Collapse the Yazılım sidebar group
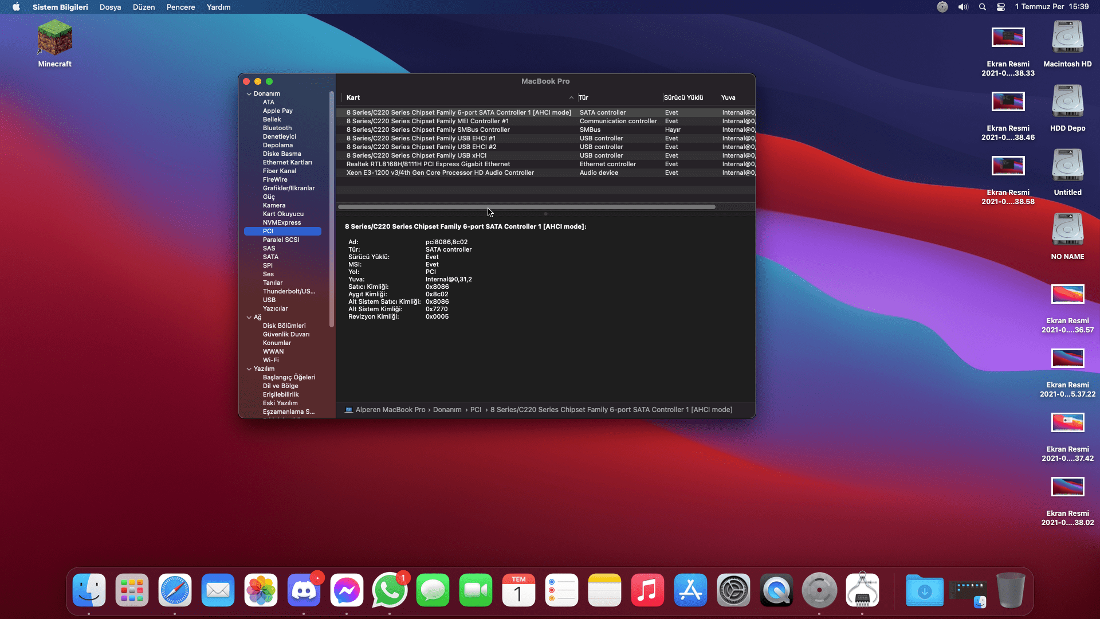This screenshot has height=619, width=1100. [249, 369]
